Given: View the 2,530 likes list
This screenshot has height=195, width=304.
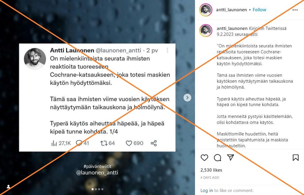Looking at the screenshot, I should [x=211, y=170].
